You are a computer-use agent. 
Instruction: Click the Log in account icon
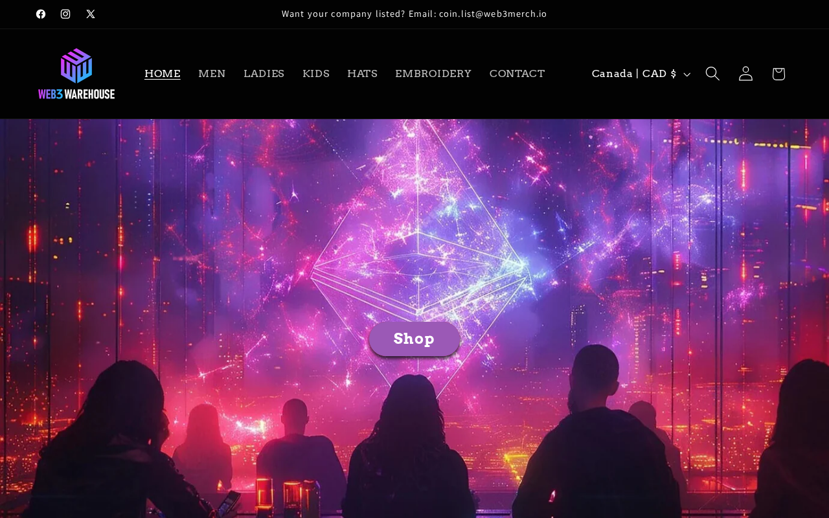(745, 74)
